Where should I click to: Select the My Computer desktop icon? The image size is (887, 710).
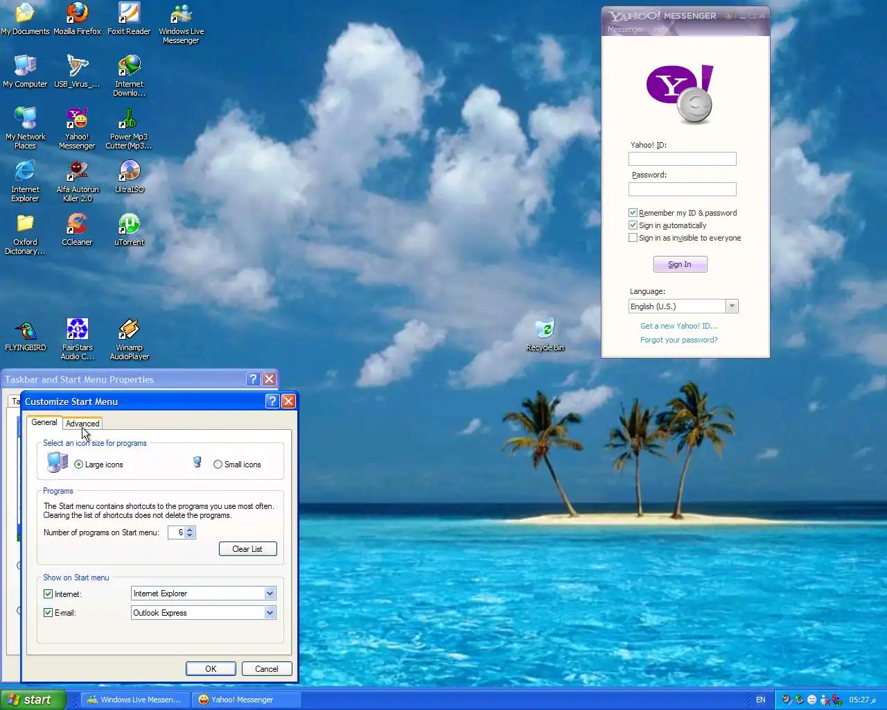click(x=25, y=72)
